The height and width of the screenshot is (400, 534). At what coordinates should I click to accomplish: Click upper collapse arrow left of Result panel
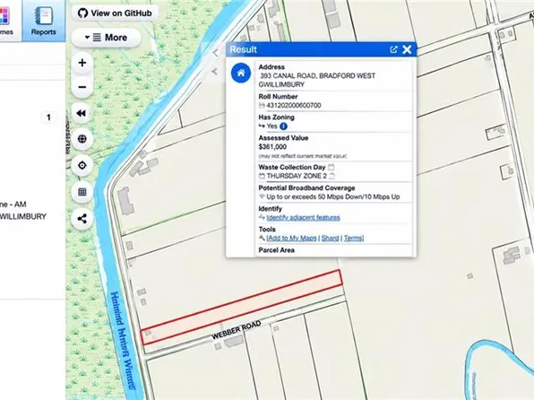click(x=215, y=53)
